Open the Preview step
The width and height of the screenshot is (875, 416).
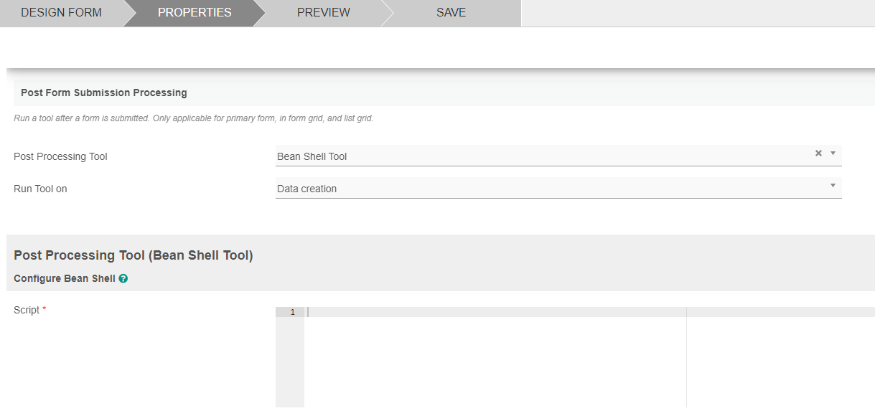tap(323, 13)
